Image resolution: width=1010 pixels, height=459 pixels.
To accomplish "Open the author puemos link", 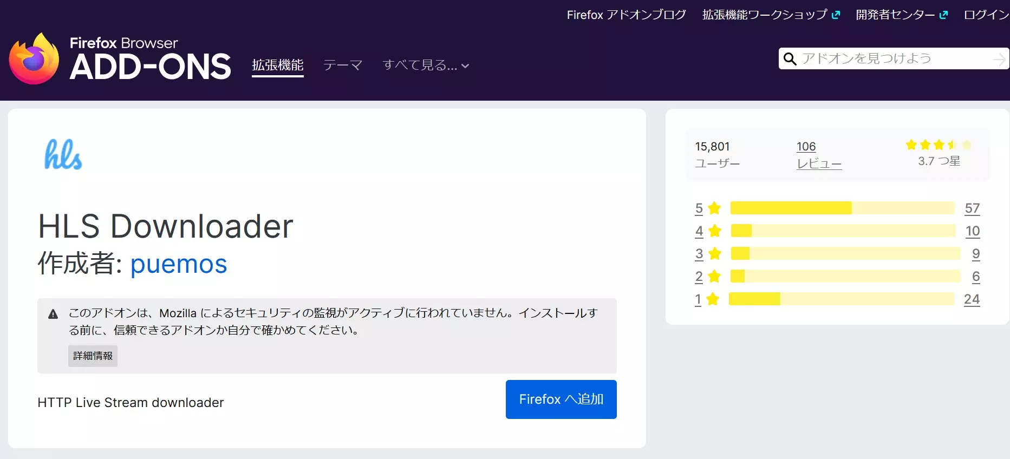I will point(179,264).
